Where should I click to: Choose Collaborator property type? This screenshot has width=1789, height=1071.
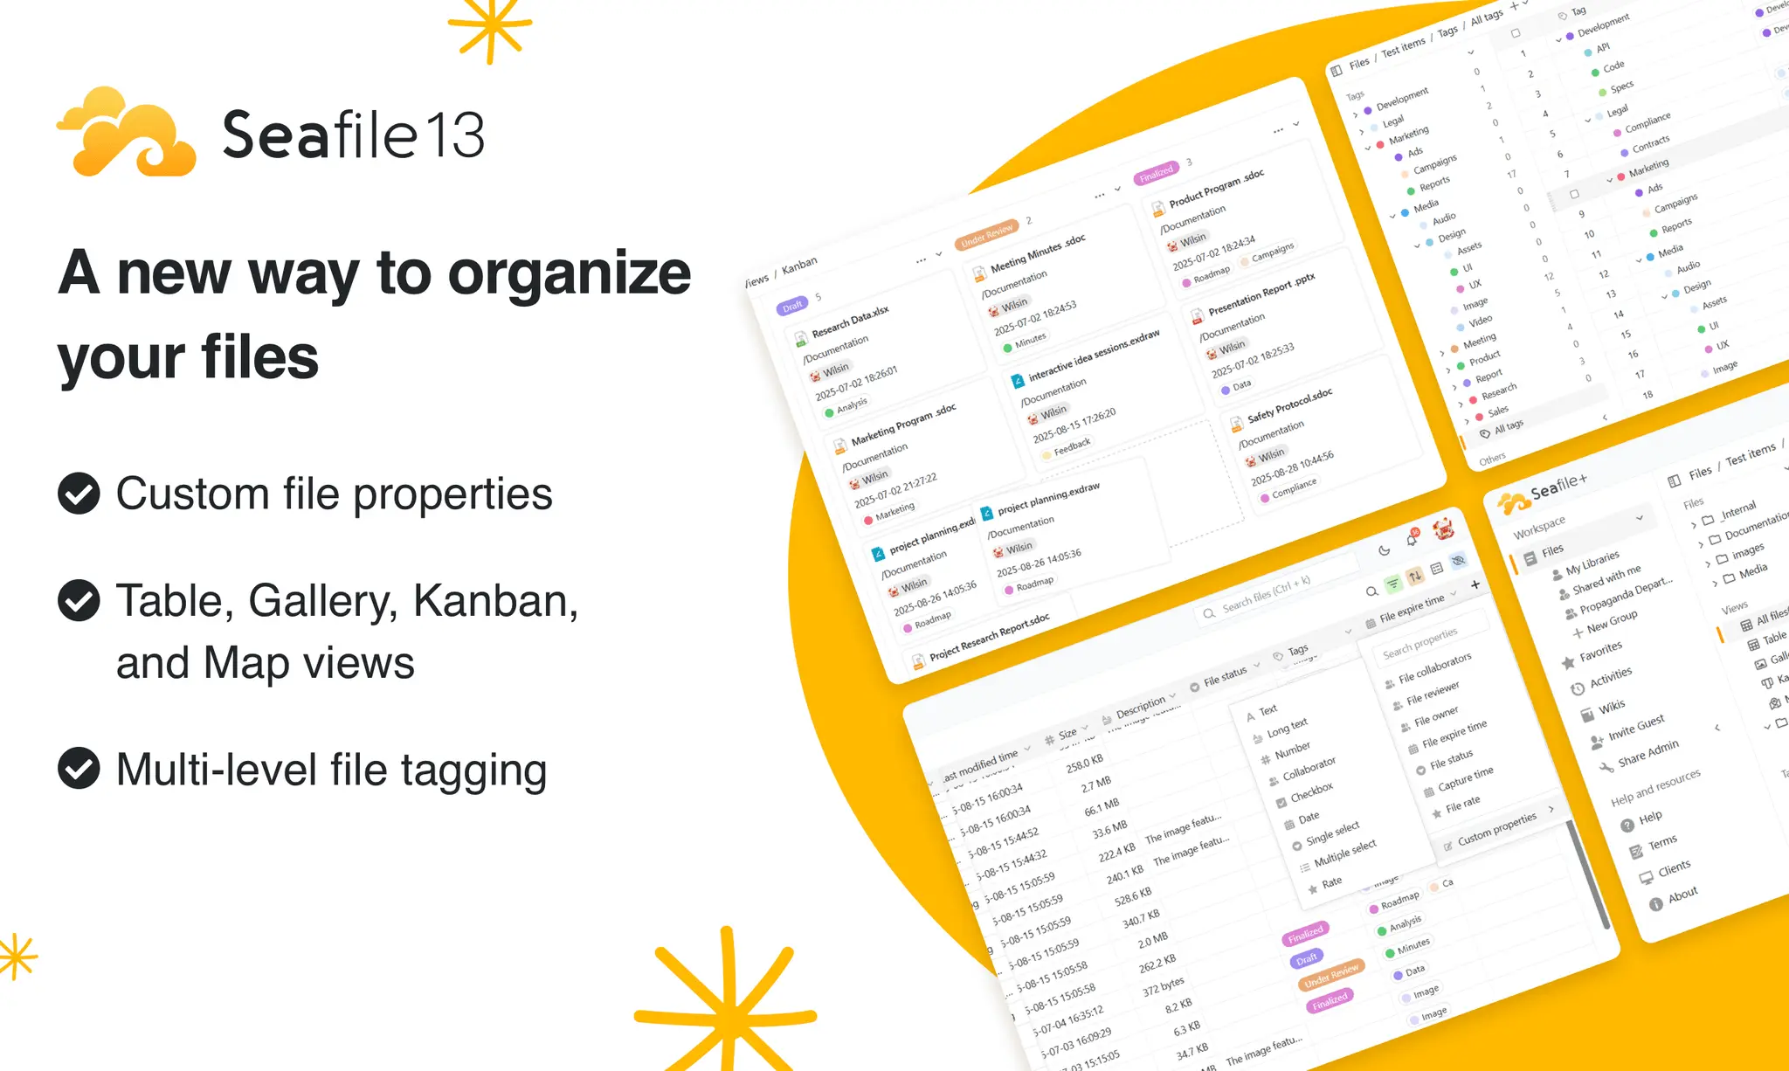[x=1302, y=770]
